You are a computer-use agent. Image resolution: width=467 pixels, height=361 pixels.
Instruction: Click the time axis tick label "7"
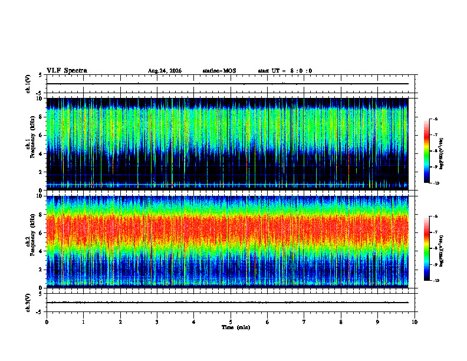click(x=304, y=322)
